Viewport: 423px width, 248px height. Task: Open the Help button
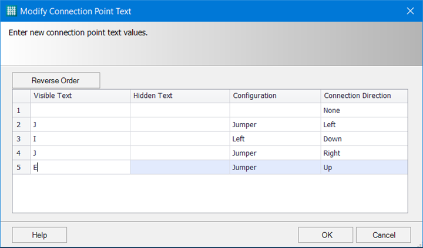[x=39, y=235]
